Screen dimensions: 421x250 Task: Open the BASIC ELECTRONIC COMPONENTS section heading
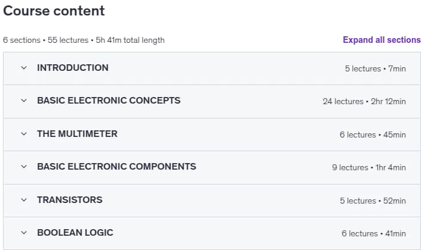pos(116,167)
